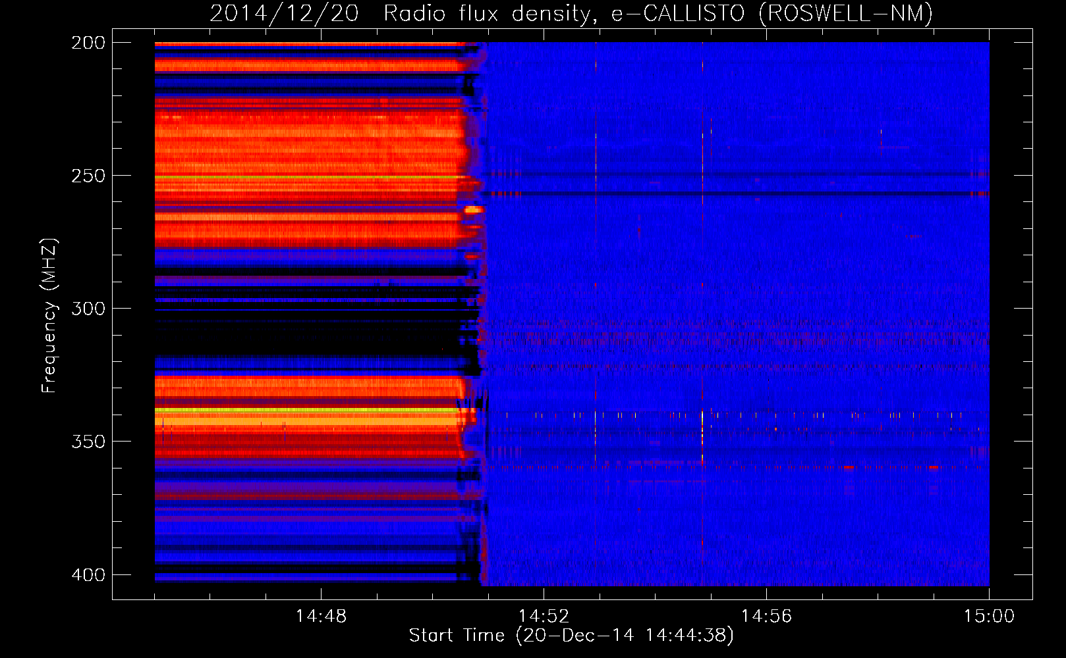Click the 400 frequency tick label
The width and height of the screenshot is (1066, 658).
coord(88,575)
